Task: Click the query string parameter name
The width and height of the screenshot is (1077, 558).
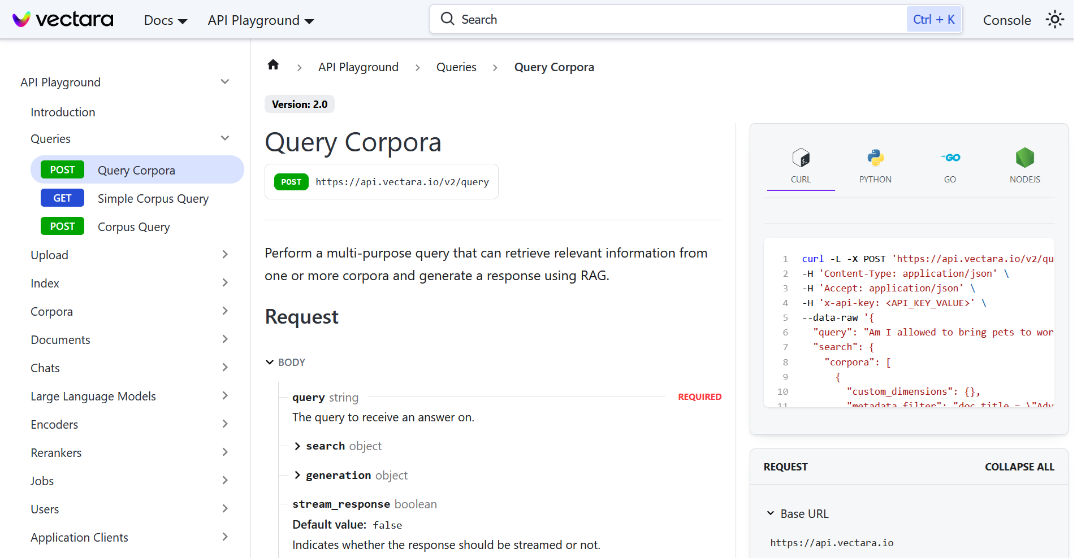Action: tap(309, 397)
